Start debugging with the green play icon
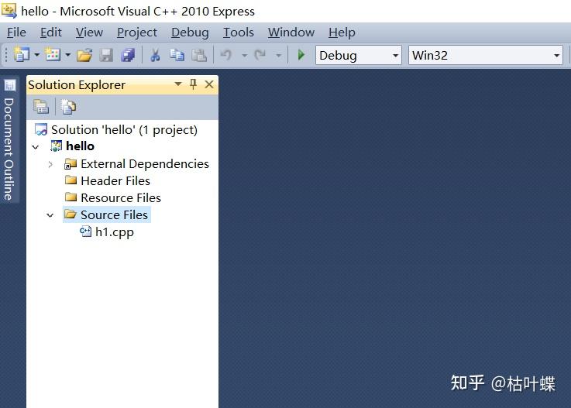Image resolution: width=571 pixels, height=408 pixels. (301, 55)
